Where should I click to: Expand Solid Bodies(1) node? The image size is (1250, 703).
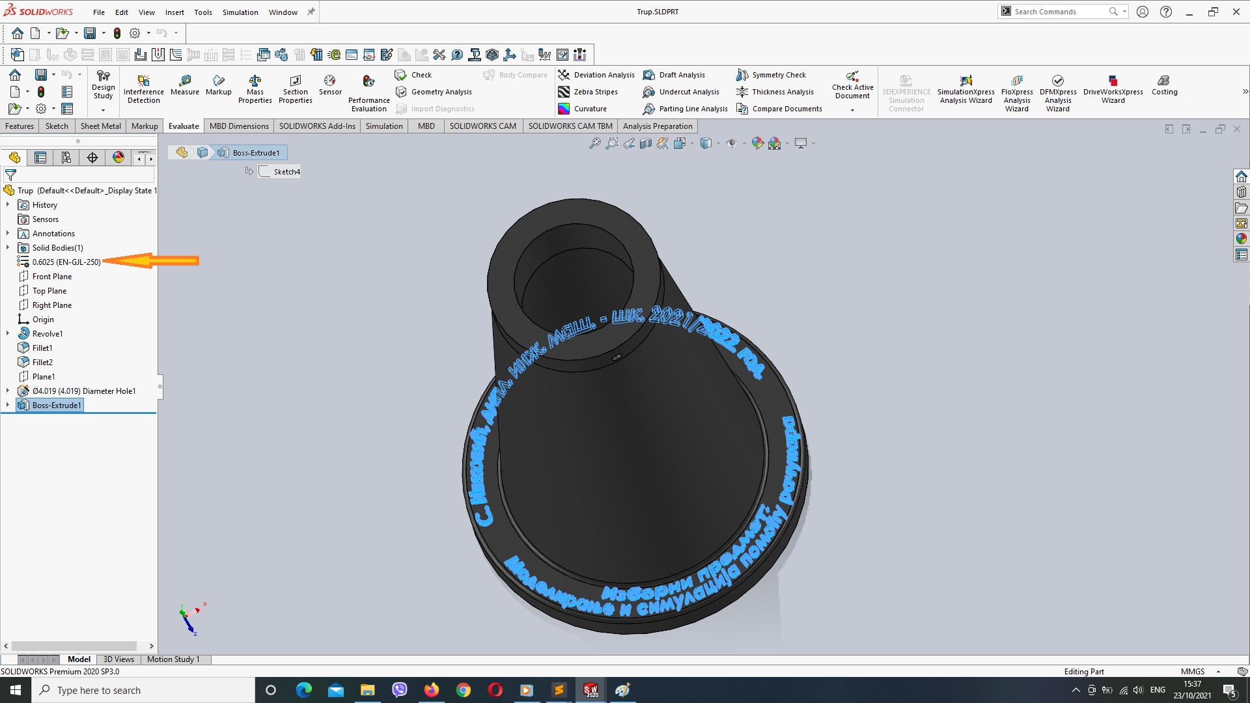pos(8,247)
